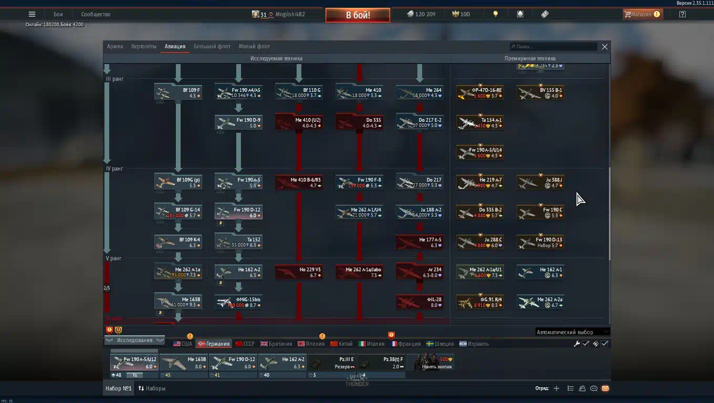This screenshot has height=403, width=714.
Task: Open Mogilshik82 player profile
Action: coord(278,14)
